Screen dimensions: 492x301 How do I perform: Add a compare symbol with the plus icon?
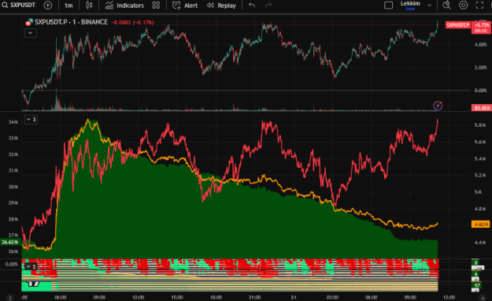pos(48,6)
